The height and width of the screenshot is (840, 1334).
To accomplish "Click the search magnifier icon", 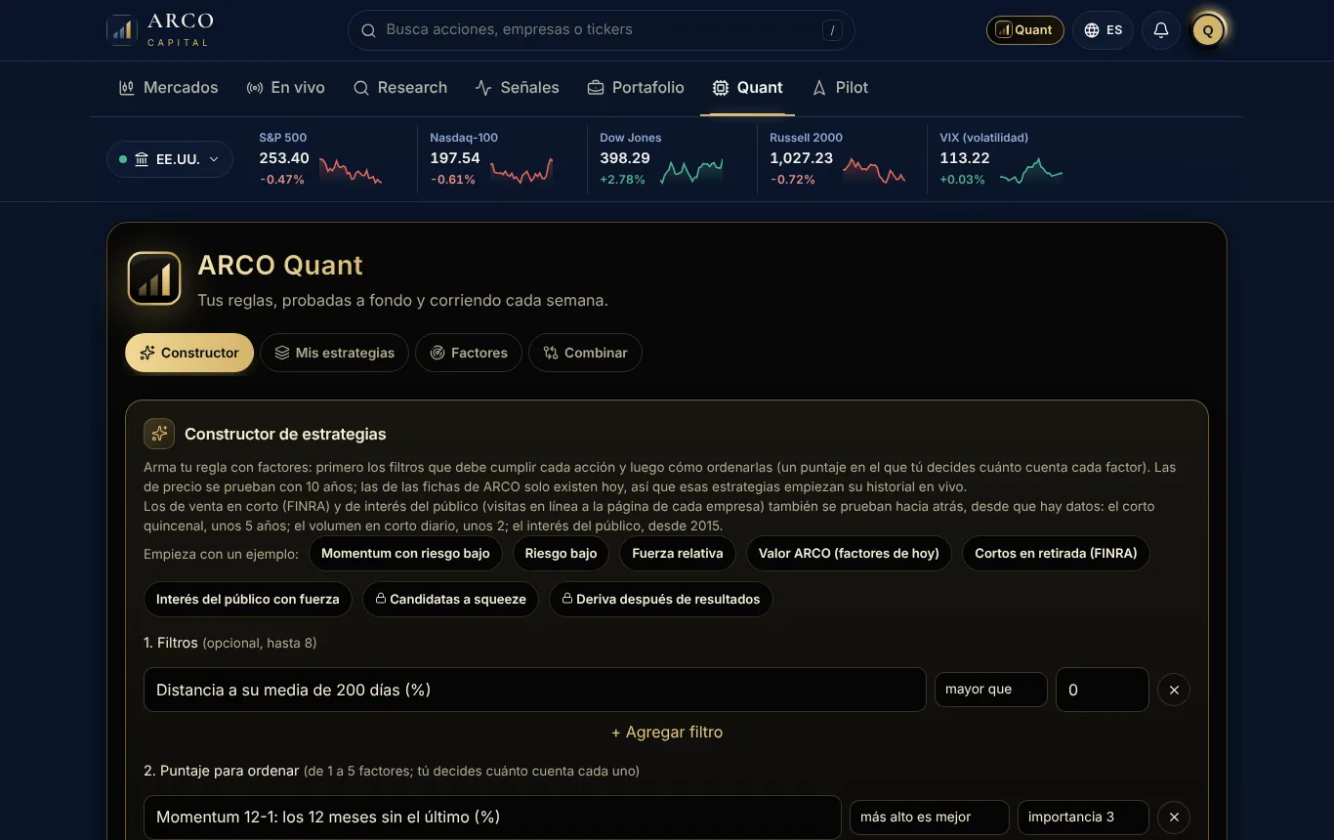I will [368, 30].
